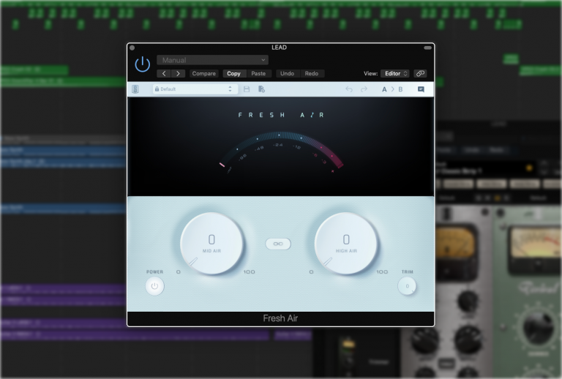Screen dimensions: 562x379
Task: Click the Fresh Air footer label
Action: [x=280, y=318]
